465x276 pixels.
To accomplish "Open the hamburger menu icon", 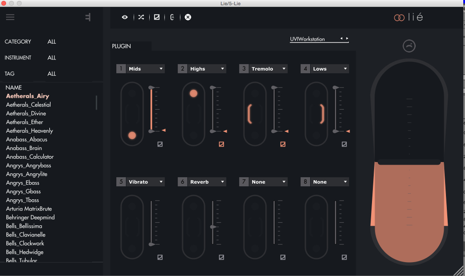I will [10, 17].
